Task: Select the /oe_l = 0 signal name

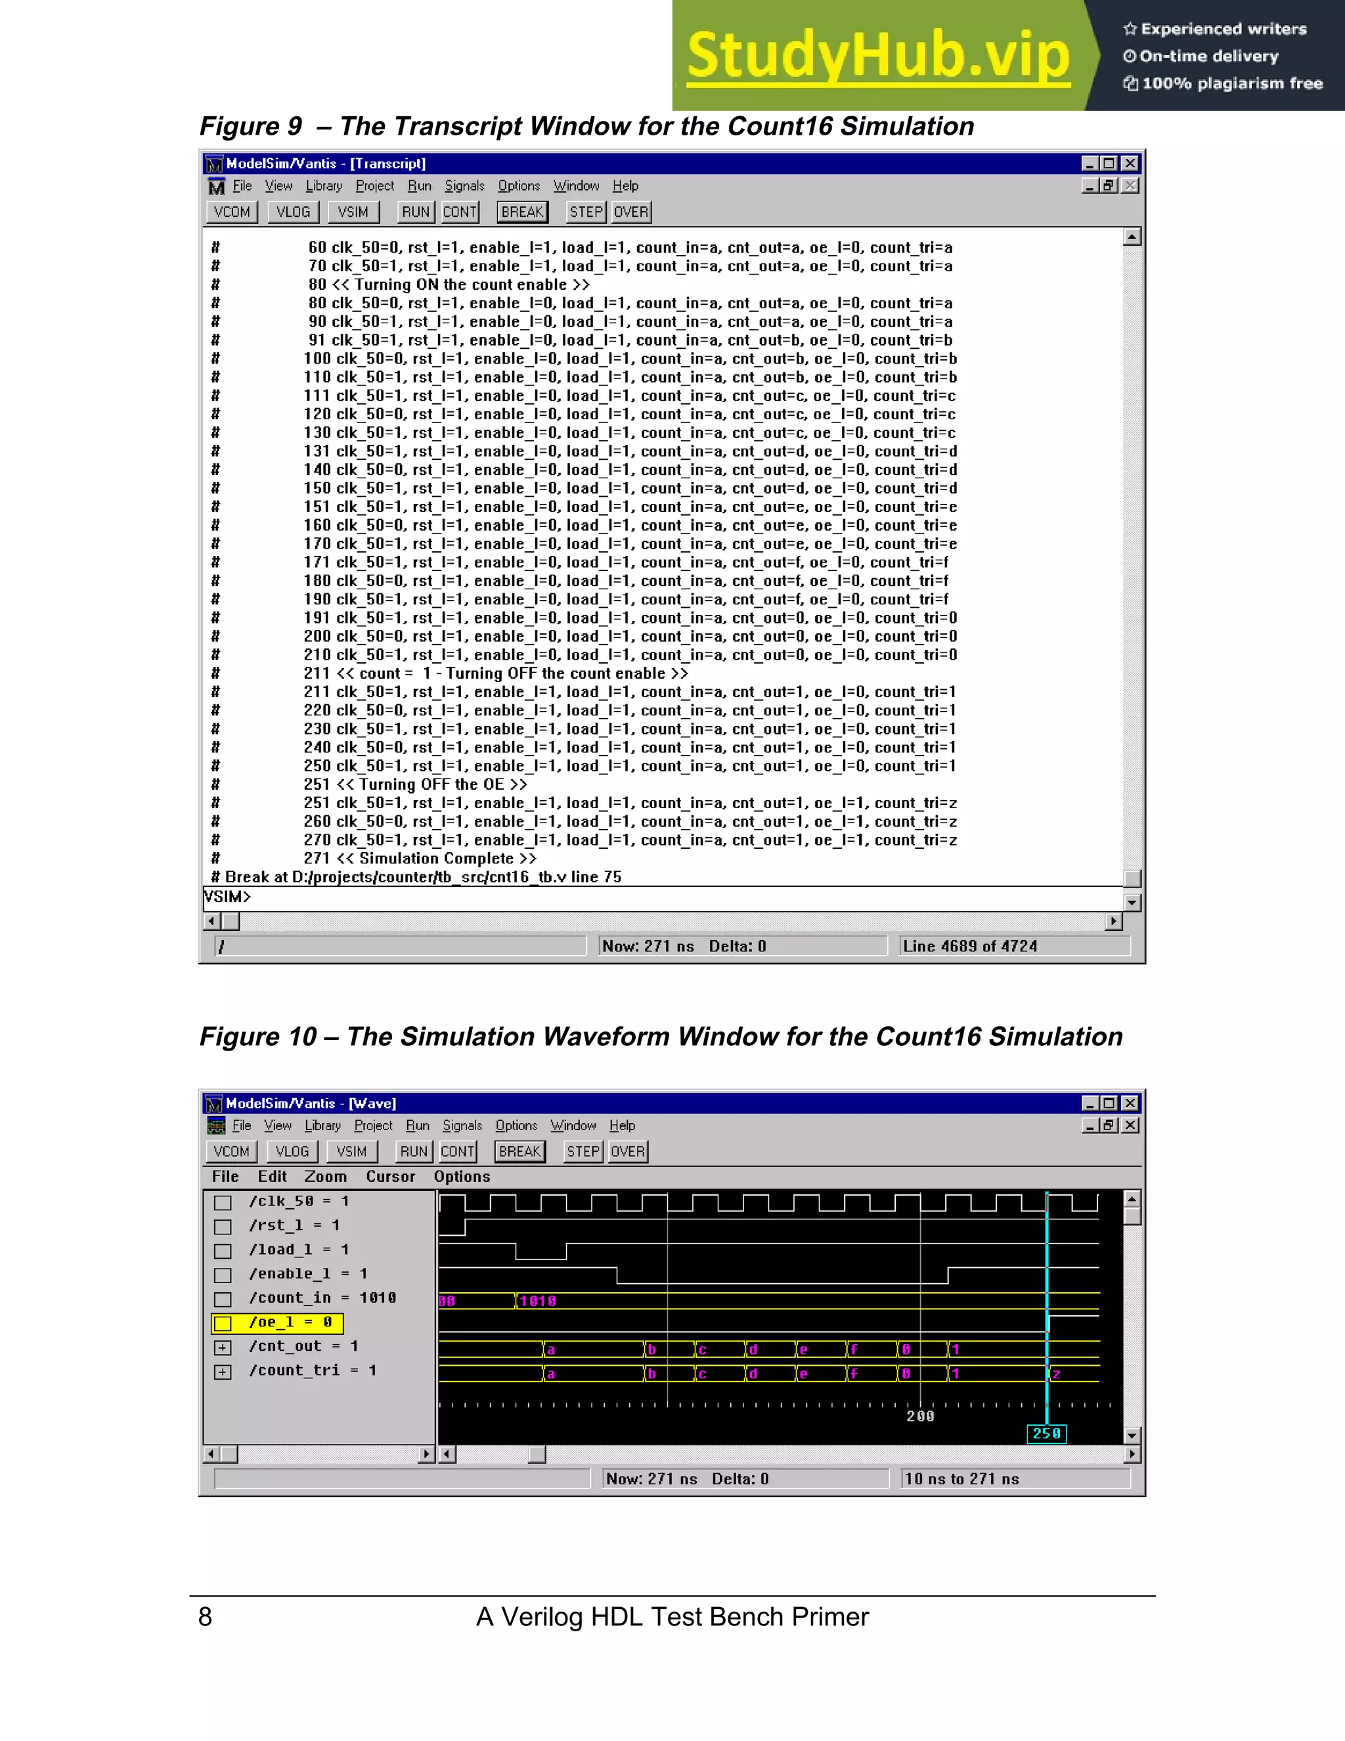Action: click(x=290, y=1323)
